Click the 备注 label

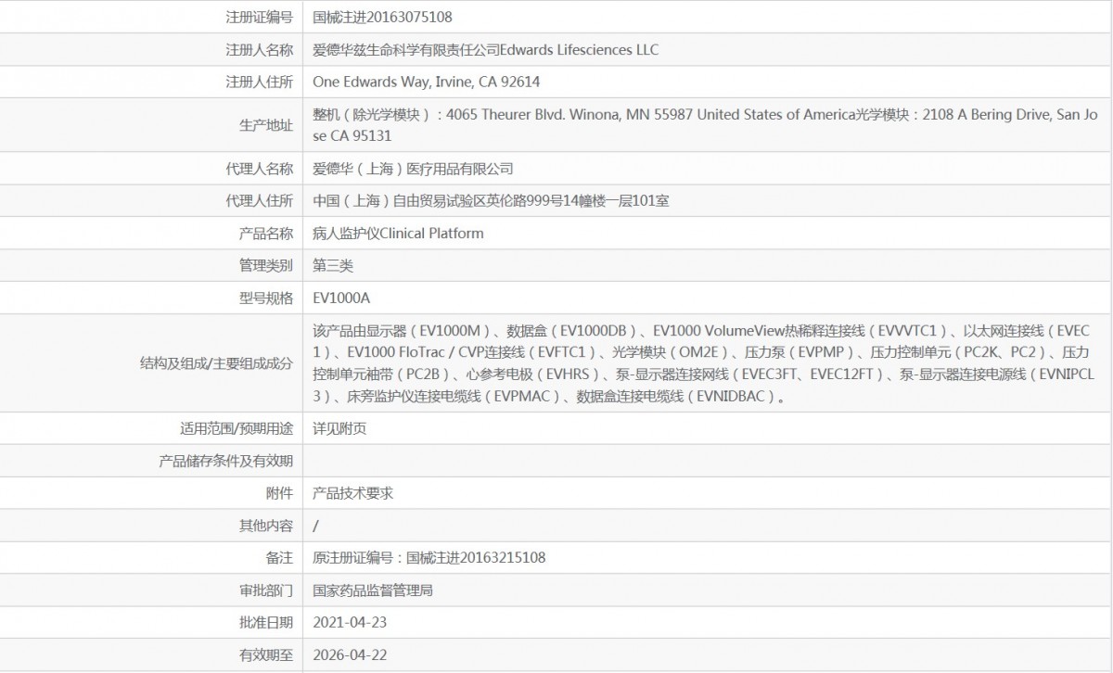coord(279,558)
